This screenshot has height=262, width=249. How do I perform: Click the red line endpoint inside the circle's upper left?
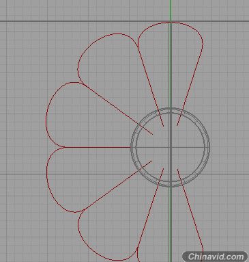(x=151, y=134)
